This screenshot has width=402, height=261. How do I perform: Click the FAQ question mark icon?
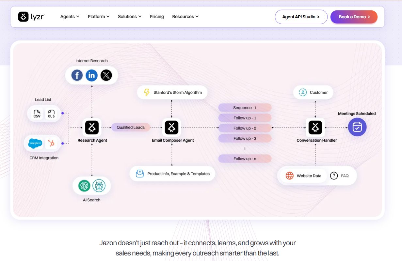click(x=334, y=176)
